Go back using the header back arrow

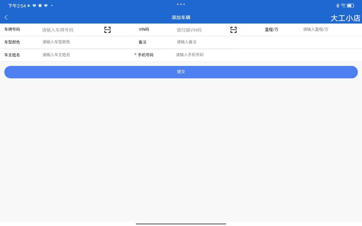coord(6,18)
